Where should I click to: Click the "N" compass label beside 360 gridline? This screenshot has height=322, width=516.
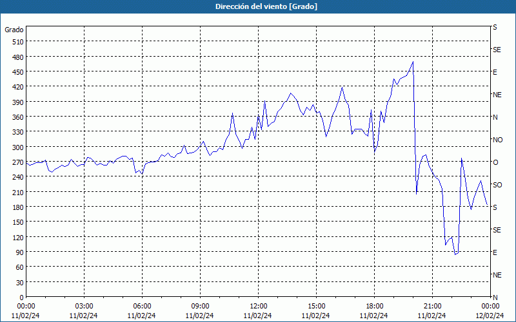pyautogui.click(x=495, y=117)
